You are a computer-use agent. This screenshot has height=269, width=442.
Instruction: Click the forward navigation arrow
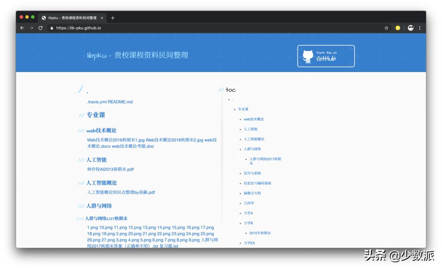[x=31, y=28]
